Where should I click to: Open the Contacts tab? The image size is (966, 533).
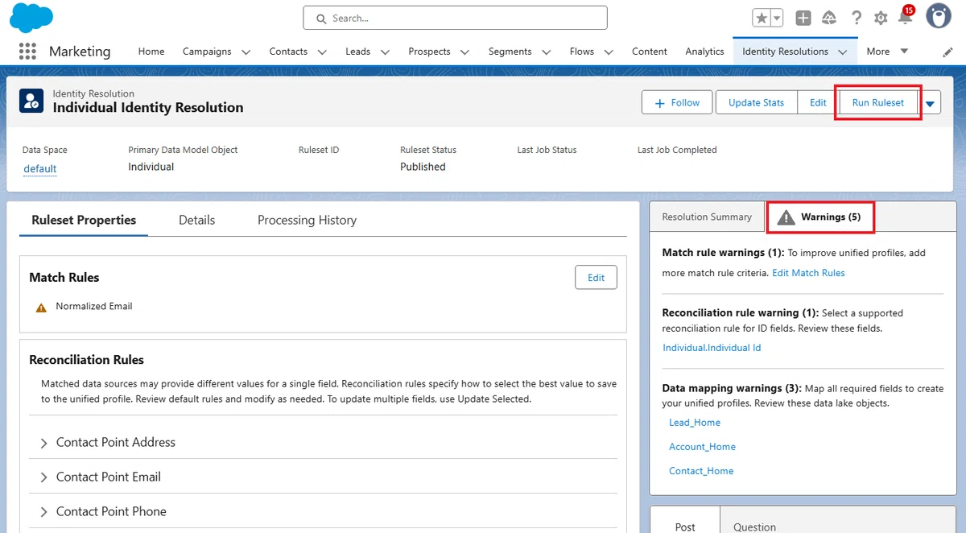point(288,51)
